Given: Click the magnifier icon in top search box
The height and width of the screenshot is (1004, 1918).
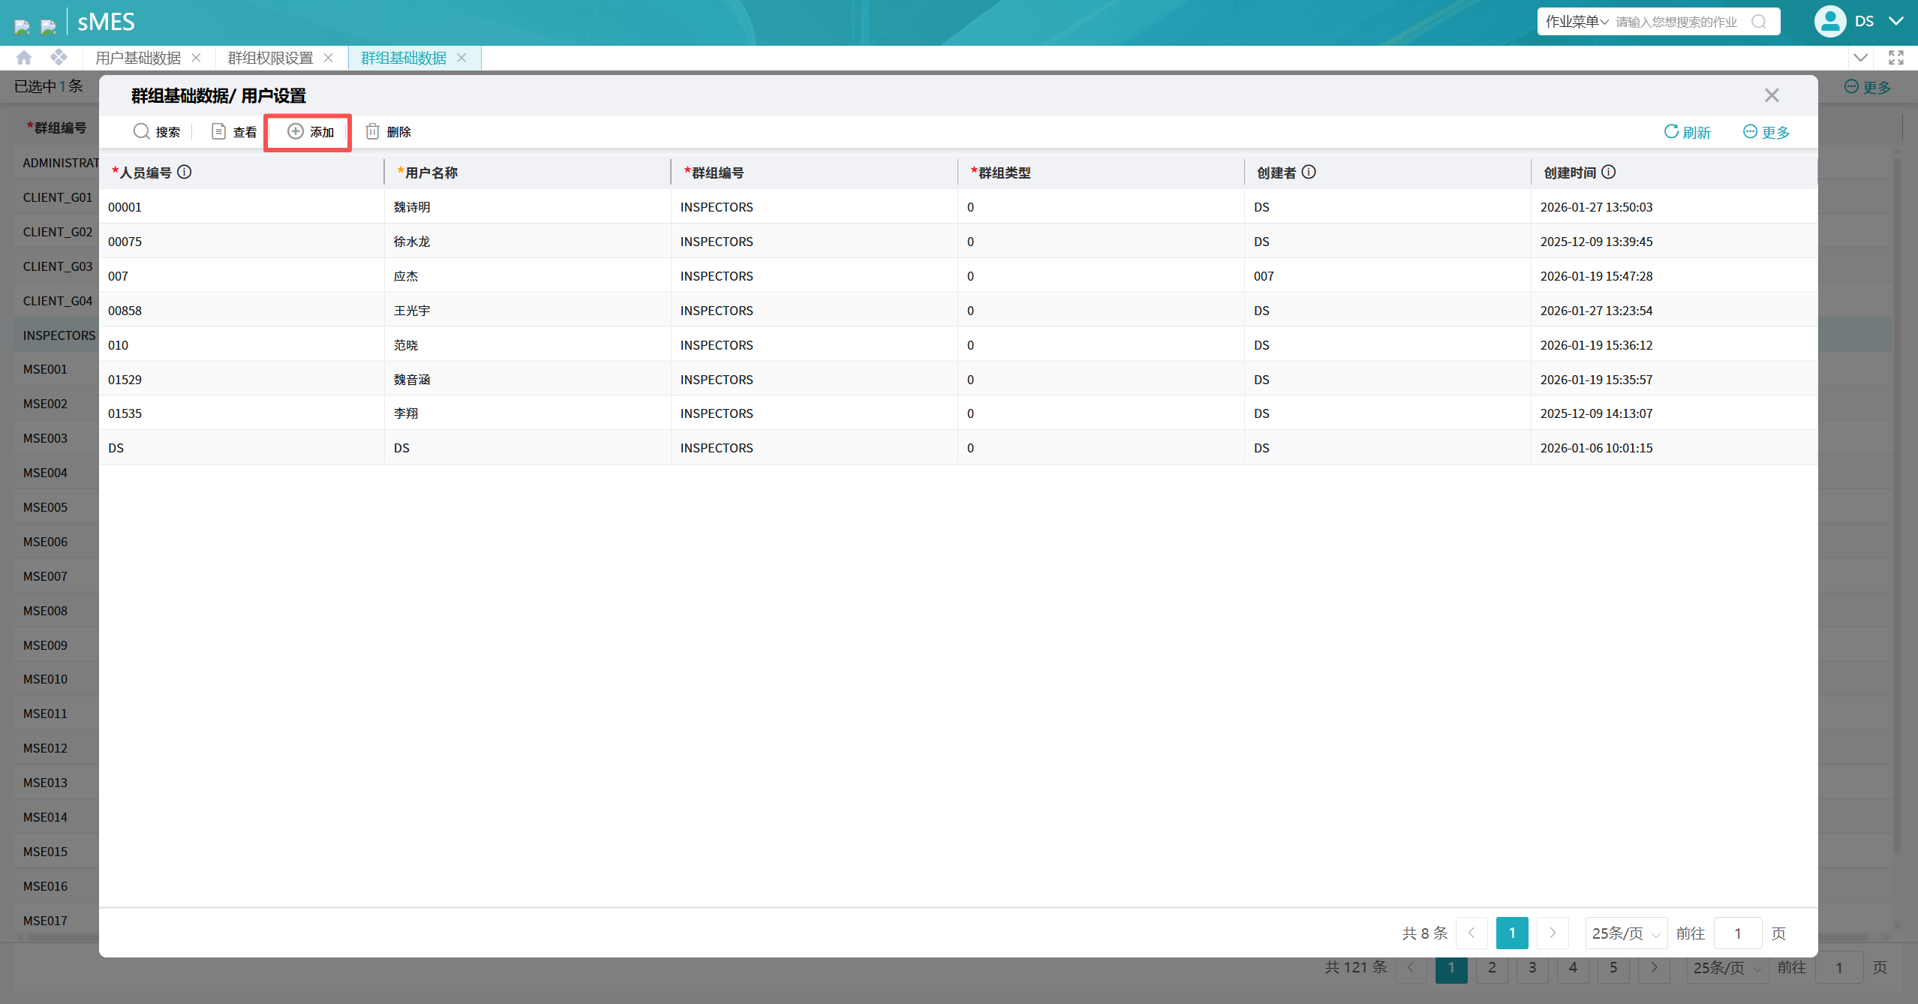Looking at the screenshot, I should [1758, 22].
